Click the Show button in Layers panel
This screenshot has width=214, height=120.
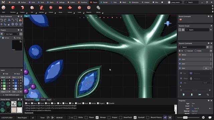(17, 74)
